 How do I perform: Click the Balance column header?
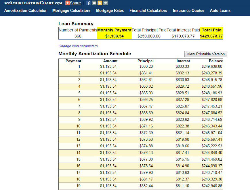pyautogui.click(x=216, y=61)
